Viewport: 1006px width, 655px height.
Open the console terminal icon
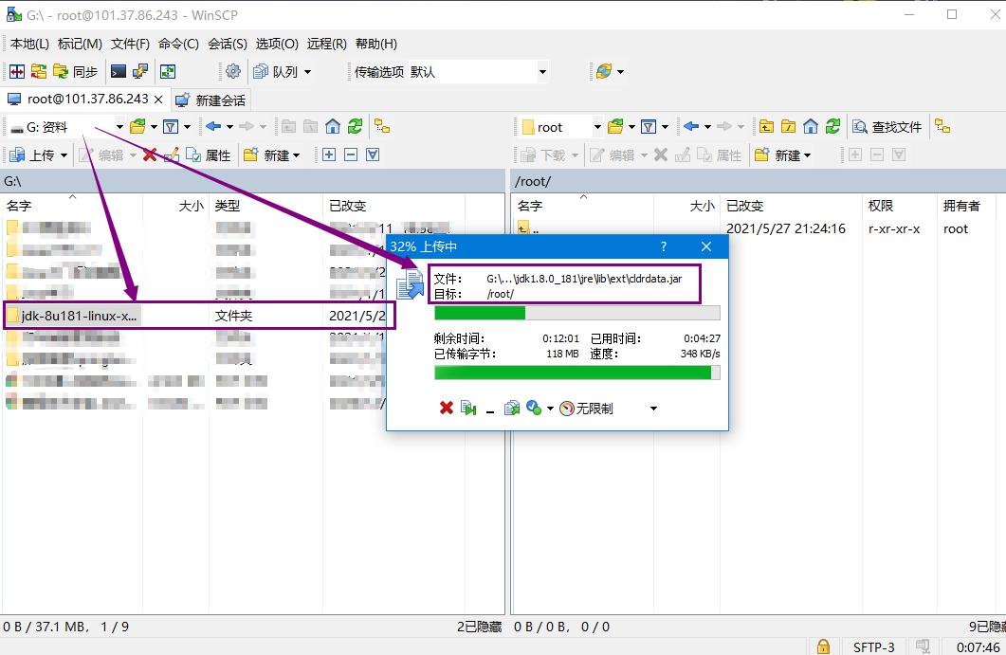[x=119, y=71]
